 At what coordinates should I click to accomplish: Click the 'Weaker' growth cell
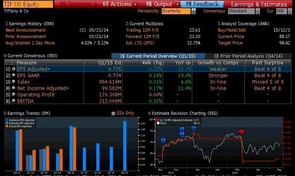pos(218,69)
